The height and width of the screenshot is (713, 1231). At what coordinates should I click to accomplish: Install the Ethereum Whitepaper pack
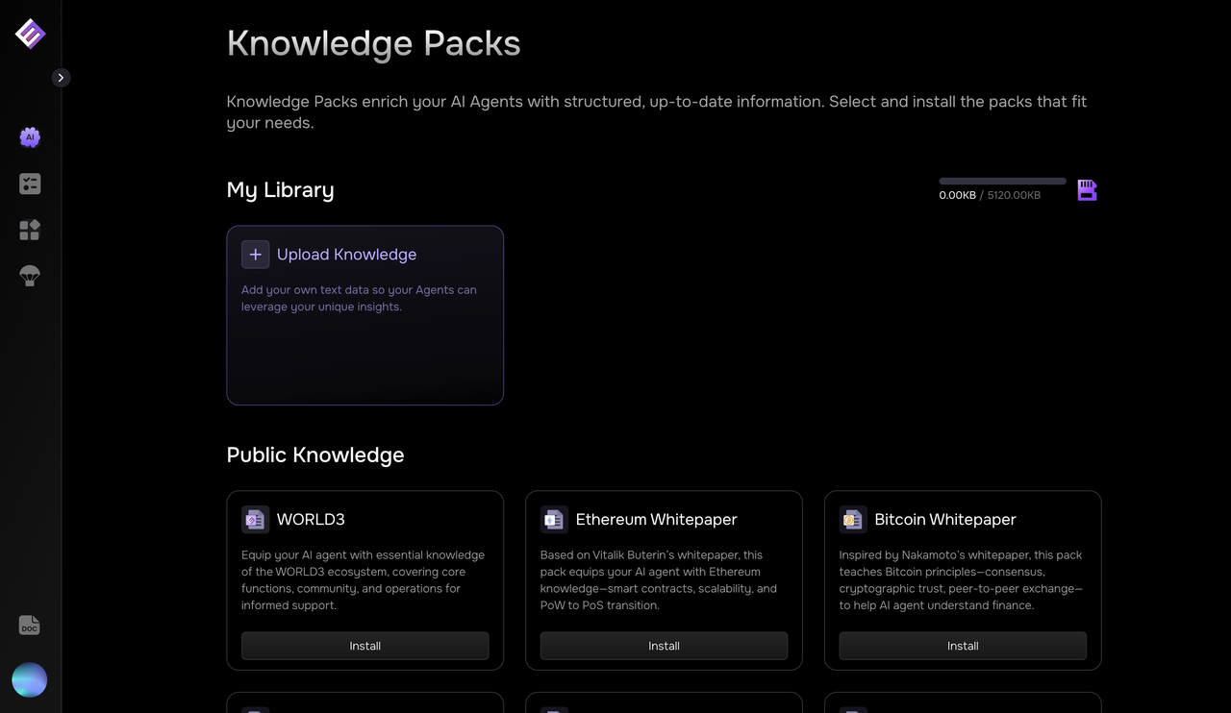(x=664, y=646)
